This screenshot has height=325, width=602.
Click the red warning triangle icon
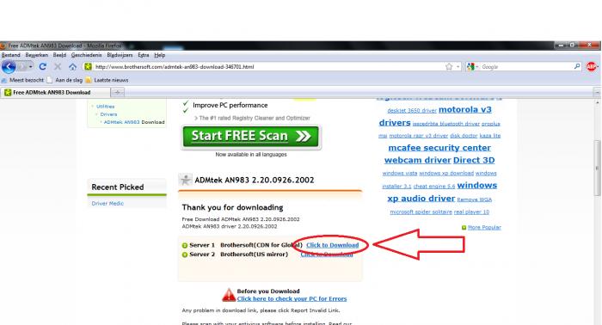point(229,295)
